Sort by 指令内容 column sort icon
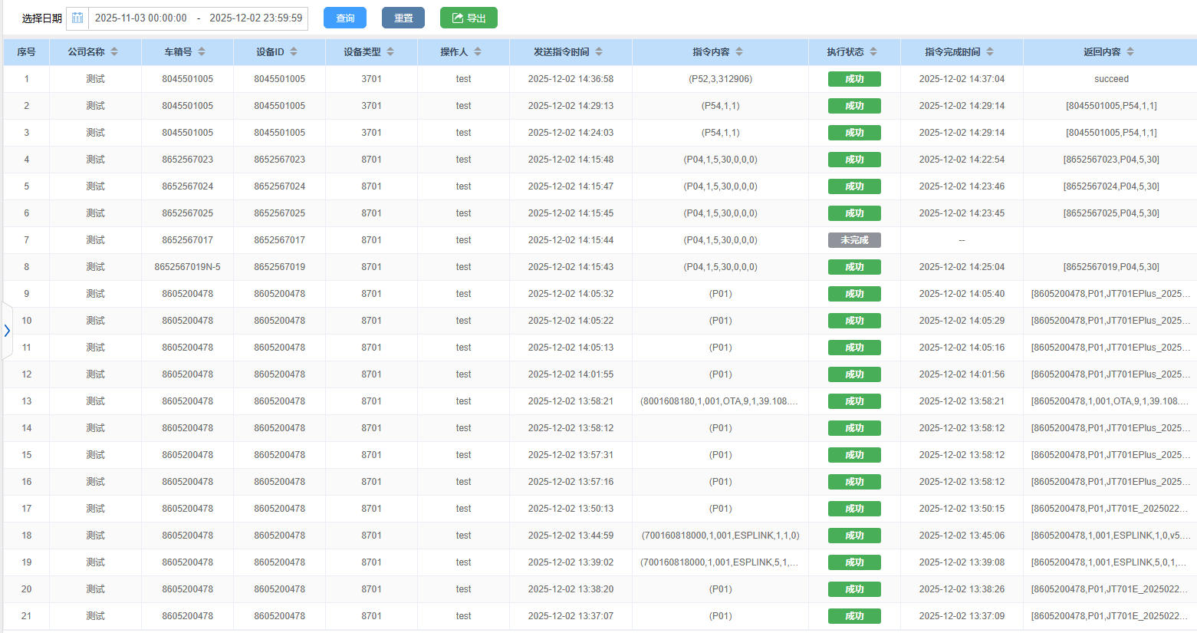 point(739,52)
